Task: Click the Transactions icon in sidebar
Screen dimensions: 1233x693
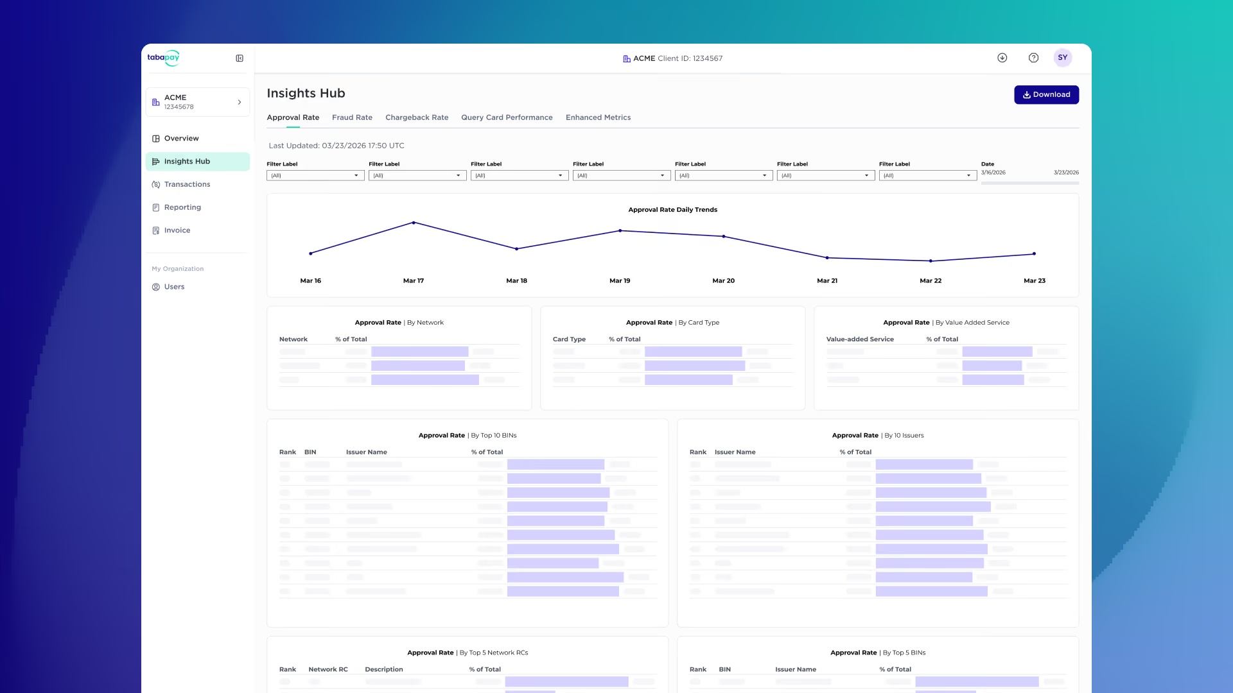Action: (x=155, y=185)
